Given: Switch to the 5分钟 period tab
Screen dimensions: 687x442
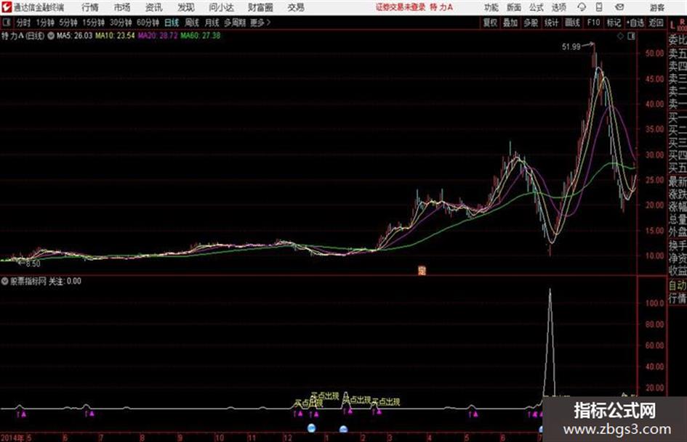Looking at the screenshot, I should pos(68,22).
